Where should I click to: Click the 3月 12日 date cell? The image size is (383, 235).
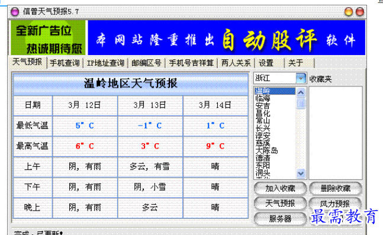coord(85,105)
